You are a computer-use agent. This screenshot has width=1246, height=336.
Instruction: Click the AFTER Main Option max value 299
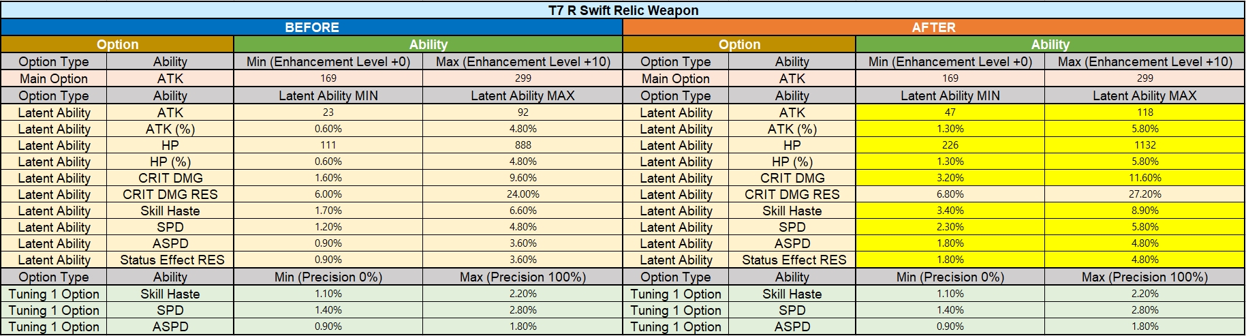[1144, 78]
